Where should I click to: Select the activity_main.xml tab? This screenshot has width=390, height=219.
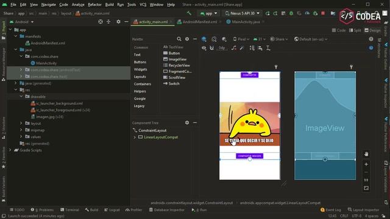[x=153, y=22]
